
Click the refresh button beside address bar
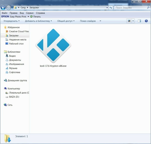[x=111, y=8]
